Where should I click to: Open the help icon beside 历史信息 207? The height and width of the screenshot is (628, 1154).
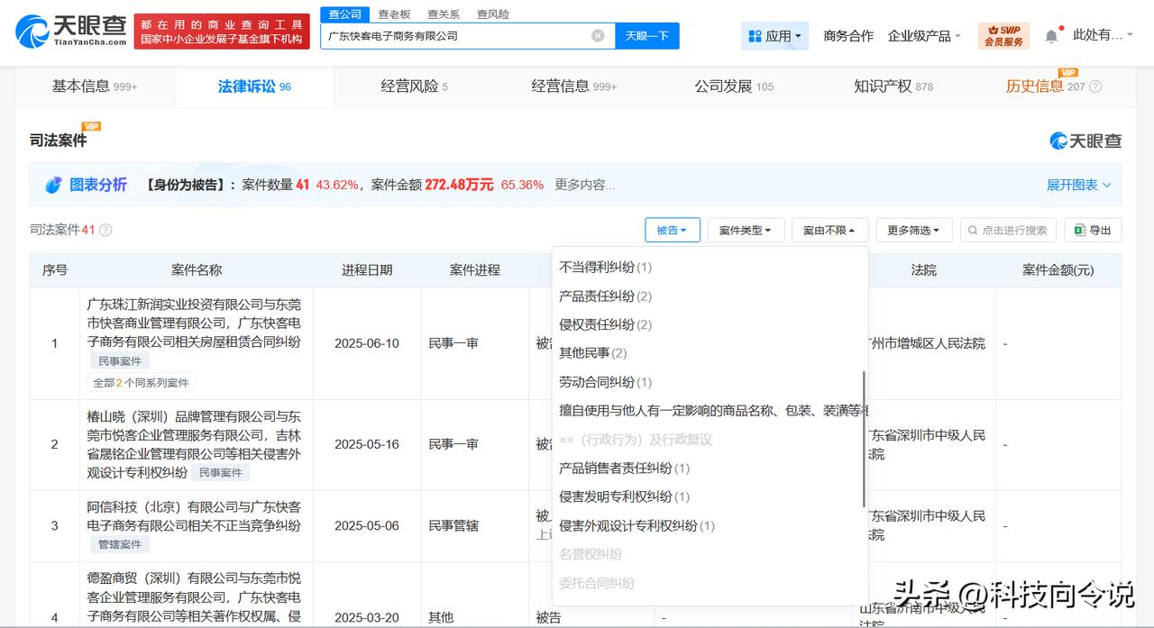1095,87
